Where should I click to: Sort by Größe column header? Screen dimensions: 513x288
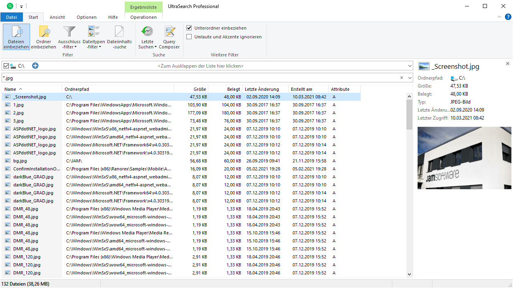tap(192, 89)
